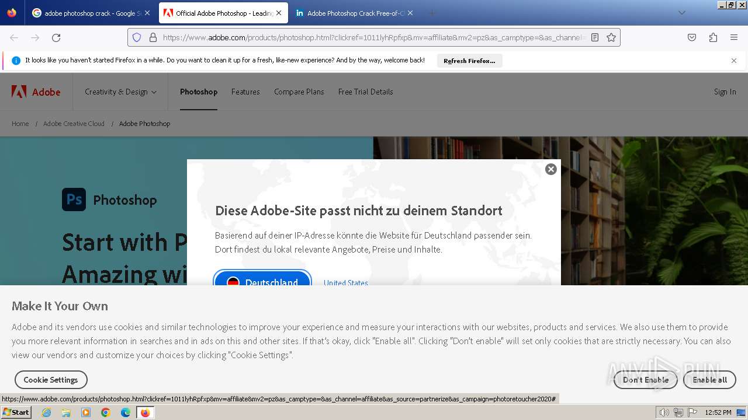
Task: Follow the Home breadcrumb link
Action: tap(20, 124)
